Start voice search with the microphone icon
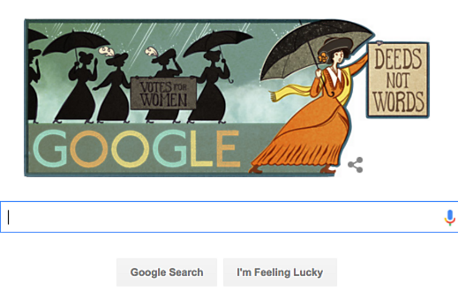Screen dimensions: 458x305 click(450, 217)
